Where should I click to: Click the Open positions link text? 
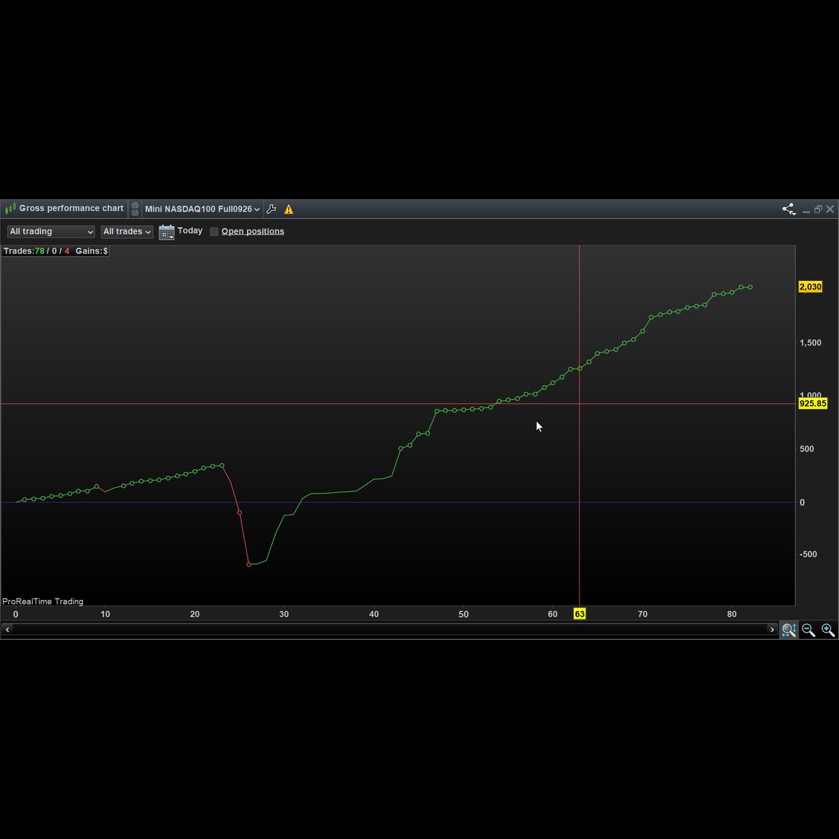tap(253, 231)
